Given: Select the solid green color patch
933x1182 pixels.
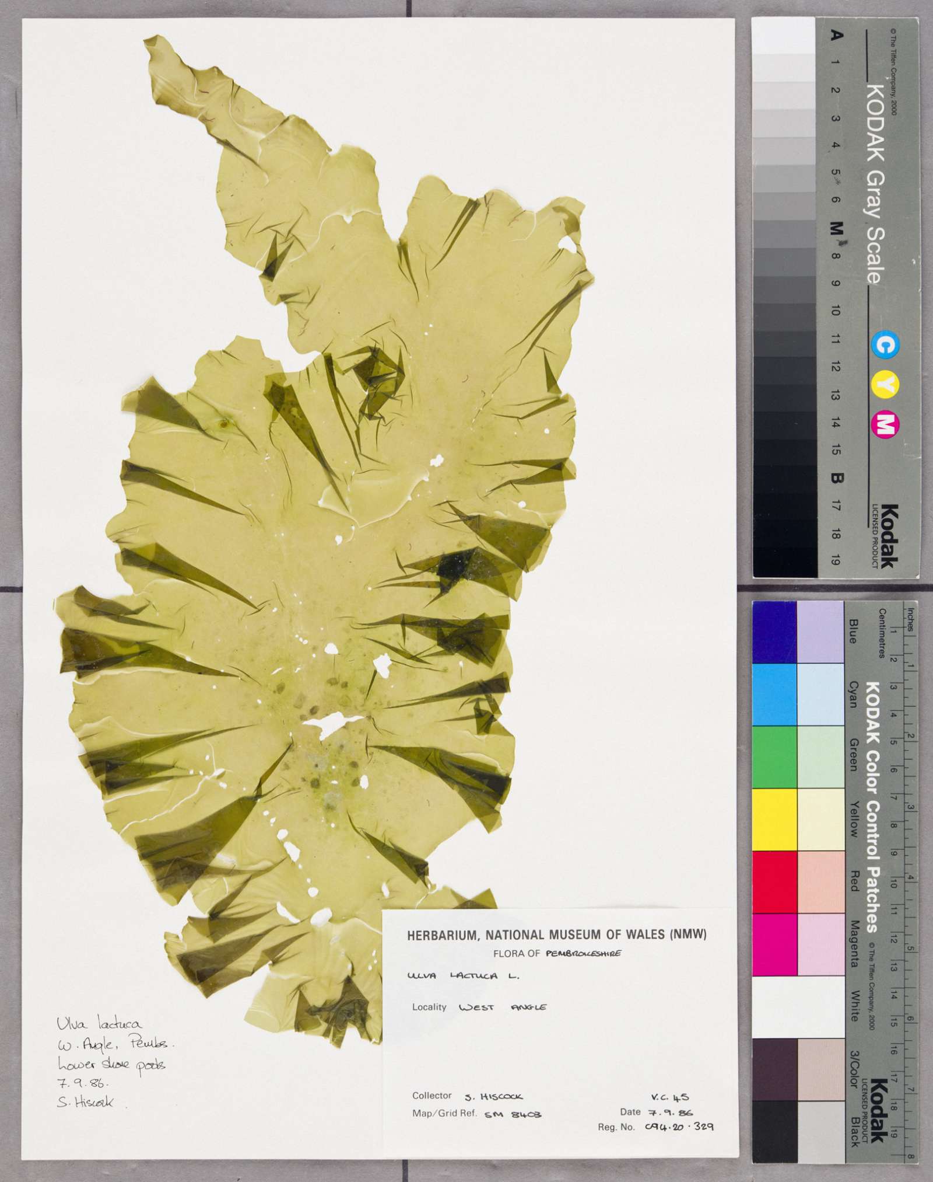Looking at the screenshot, I should (x=774, y=757).
